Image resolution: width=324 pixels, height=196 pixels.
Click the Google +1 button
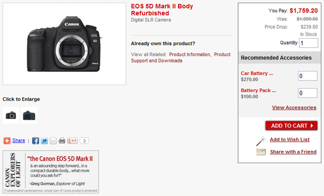72,141
